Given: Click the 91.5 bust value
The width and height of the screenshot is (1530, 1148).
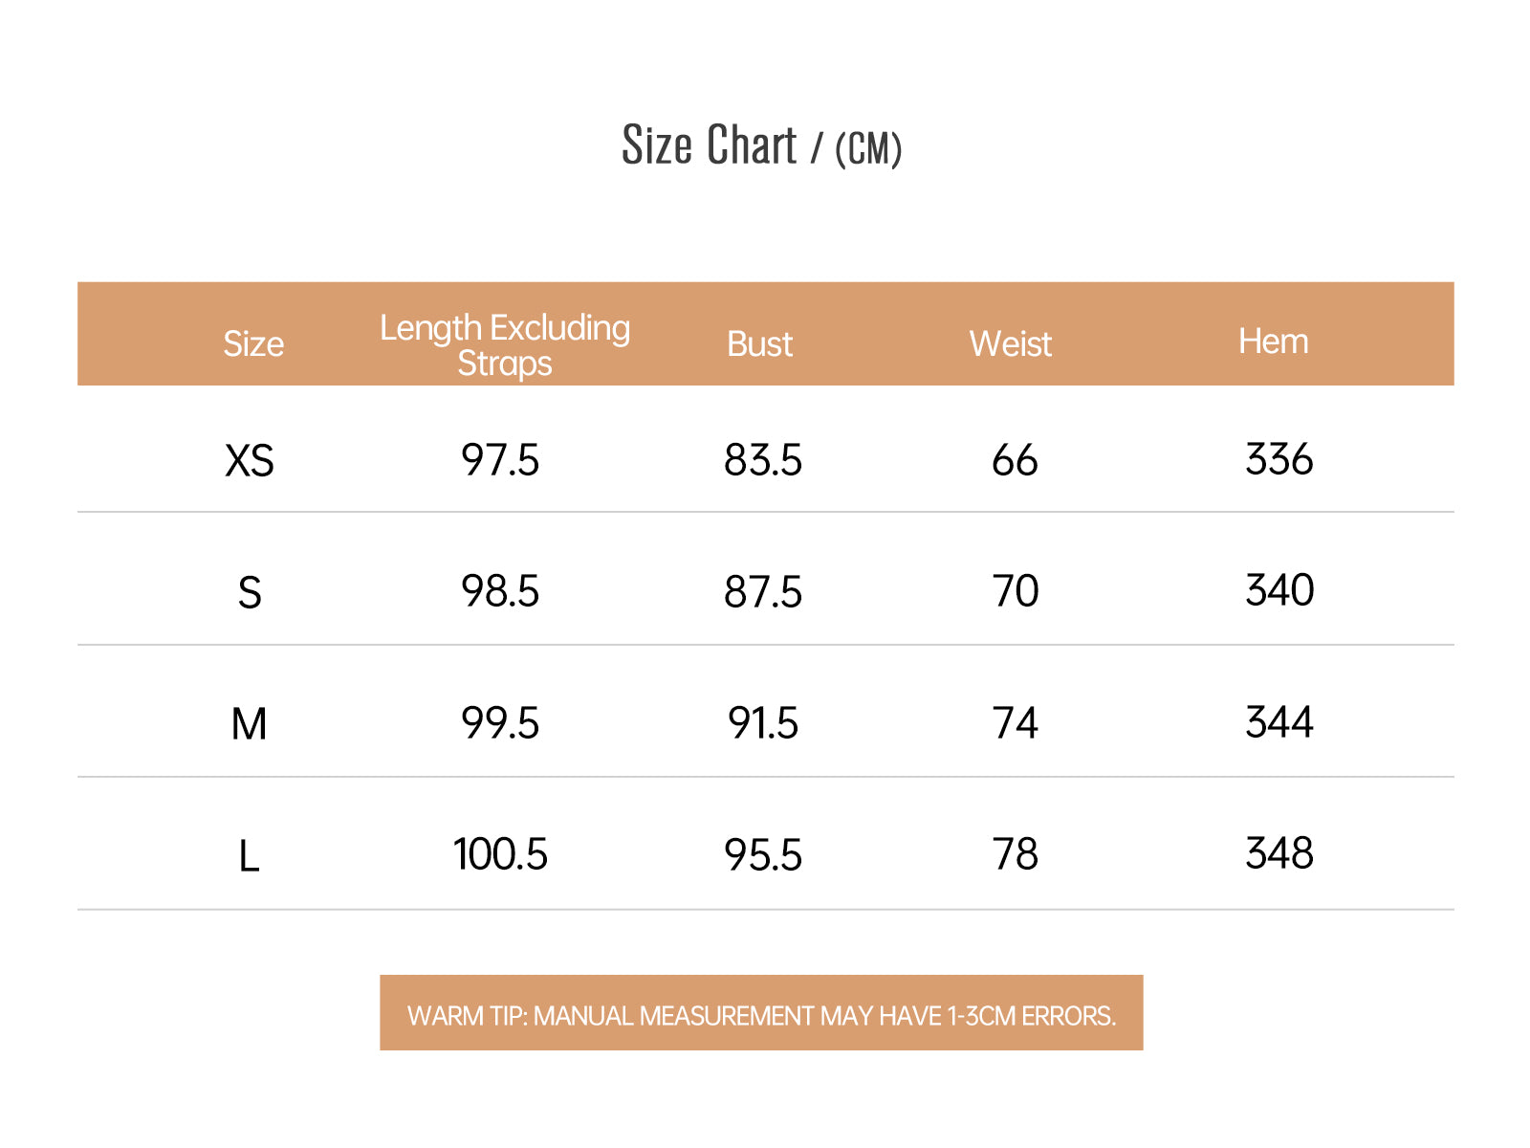Looking at the screenshot, I should tap(763, 723).
